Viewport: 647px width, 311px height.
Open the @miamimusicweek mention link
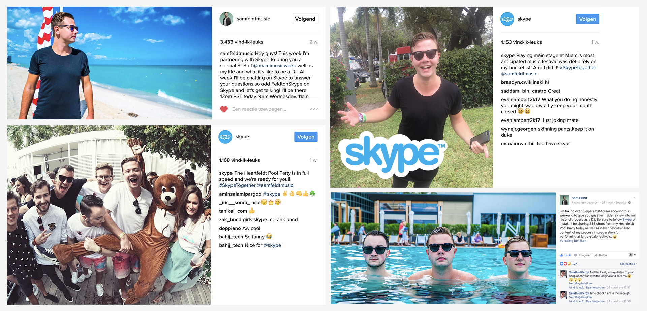point(275,66)
